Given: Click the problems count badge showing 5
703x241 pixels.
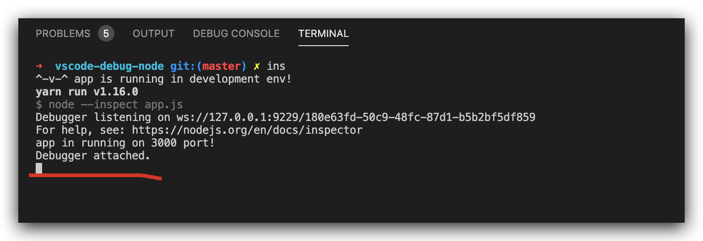Looking at the screenshot, I should click(106, 34).
